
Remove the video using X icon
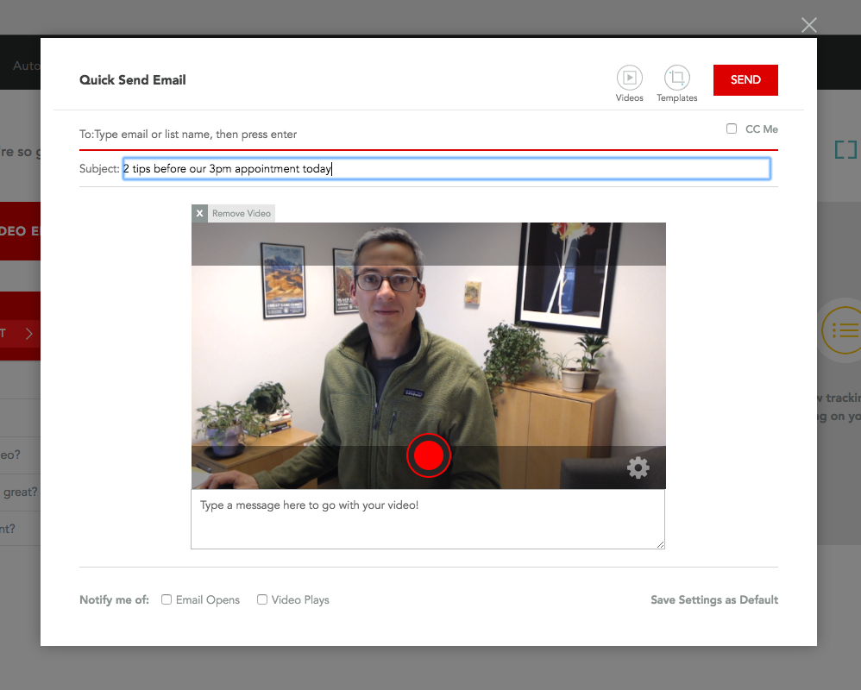click(x=199, y=214)
